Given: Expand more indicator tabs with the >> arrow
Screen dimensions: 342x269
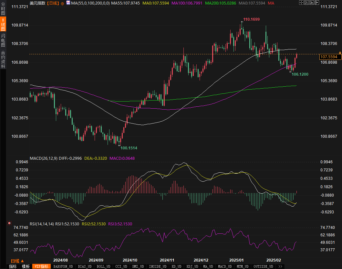Looking at the screenshot, I should 280,266.
